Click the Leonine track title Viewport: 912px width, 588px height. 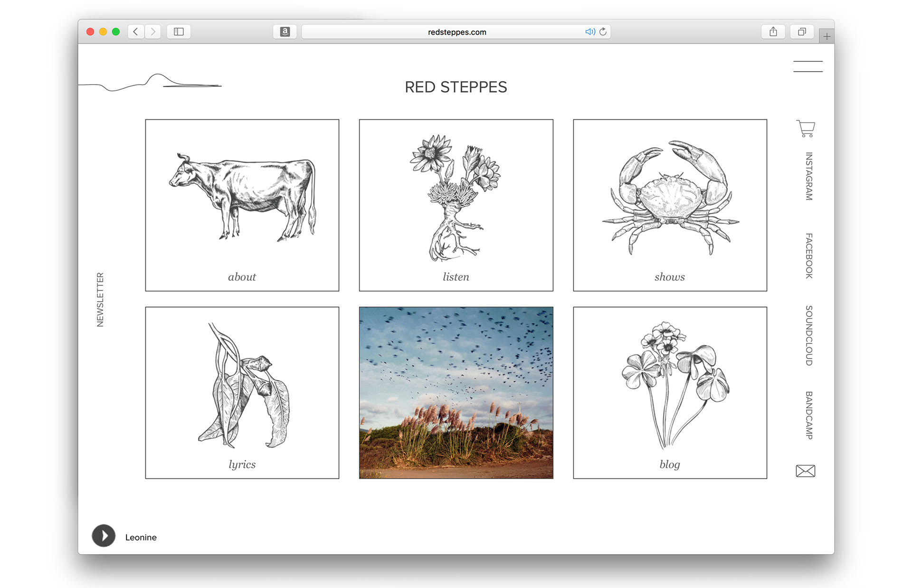(x=141, y=537)
